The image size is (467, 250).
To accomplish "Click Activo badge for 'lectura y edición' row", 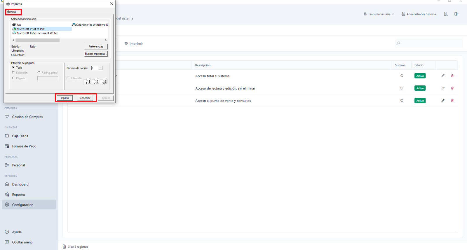I will tap(420, 88).
